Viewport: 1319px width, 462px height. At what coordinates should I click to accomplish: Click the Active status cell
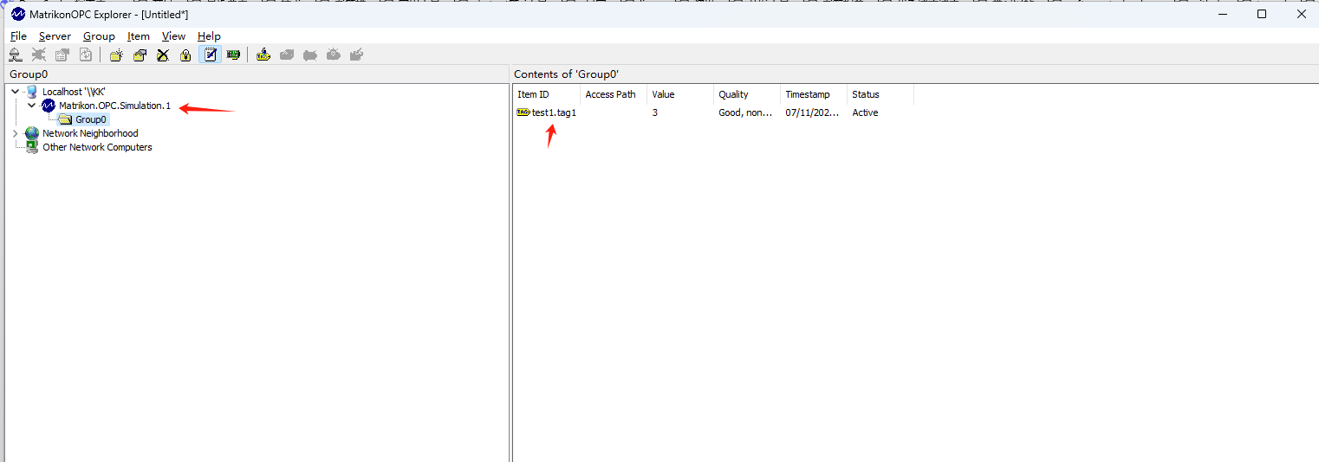click(865, 112)
